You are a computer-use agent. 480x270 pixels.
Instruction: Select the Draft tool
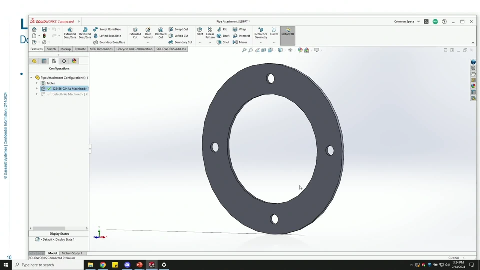point(223,36)
